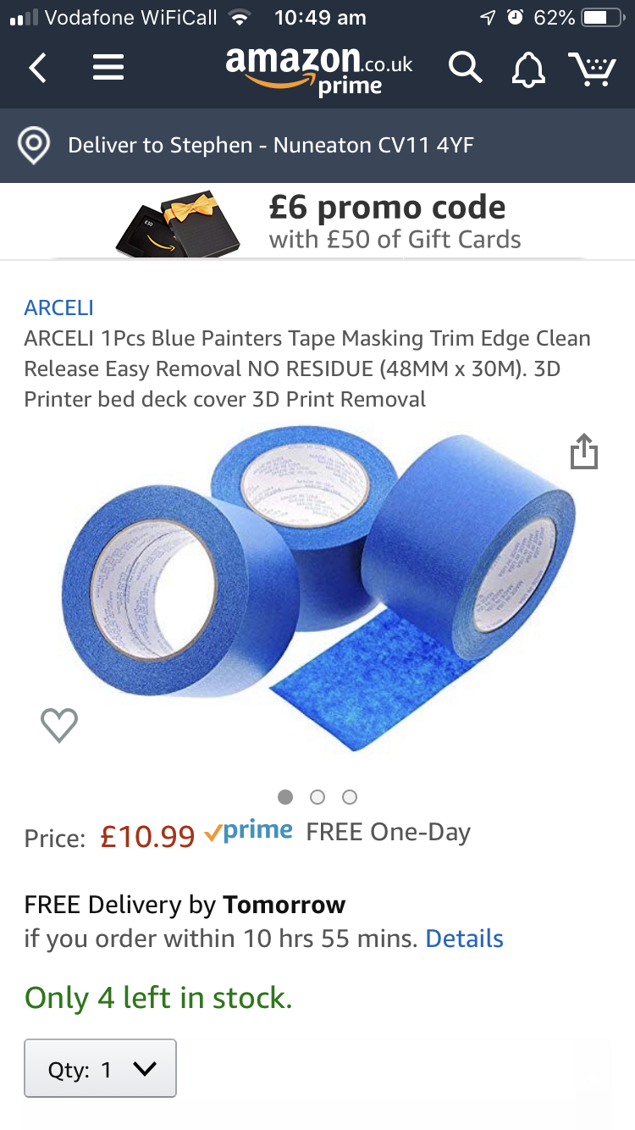The image size is (635, 1130).
Task: Open the search magnifier icon
Action: point(465,68)
